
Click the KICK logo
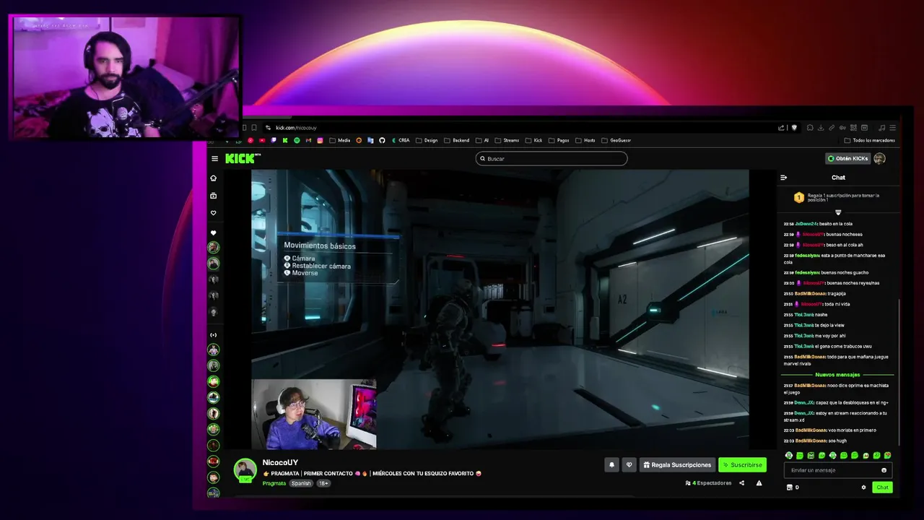243,158
